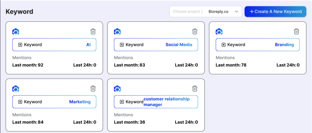Open the Choose project dropdown
Viewport: 312px width, 133px height.
point(205,12)
